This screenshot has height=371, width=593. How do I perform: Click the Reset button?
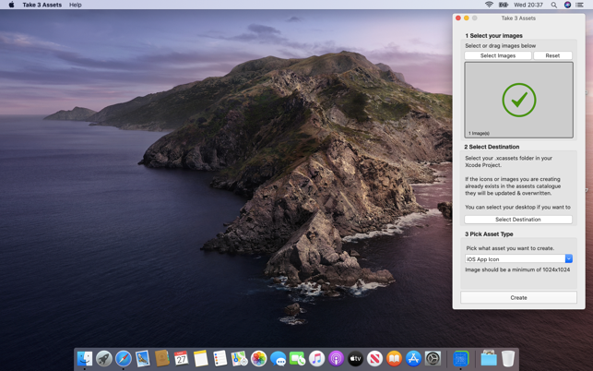tap(552, 55)
